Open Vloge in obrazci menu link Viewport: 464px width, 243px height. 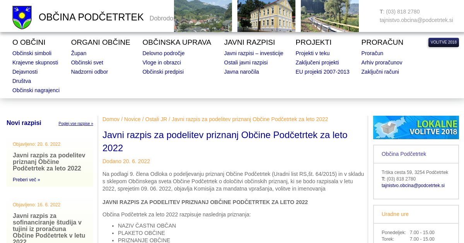click(162, 62)
